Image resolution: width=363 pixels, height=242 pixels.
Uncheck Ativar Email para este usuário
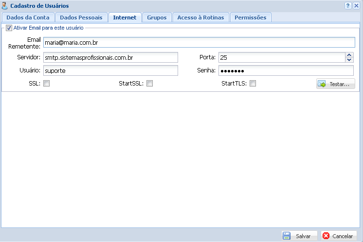pos(9,28)
